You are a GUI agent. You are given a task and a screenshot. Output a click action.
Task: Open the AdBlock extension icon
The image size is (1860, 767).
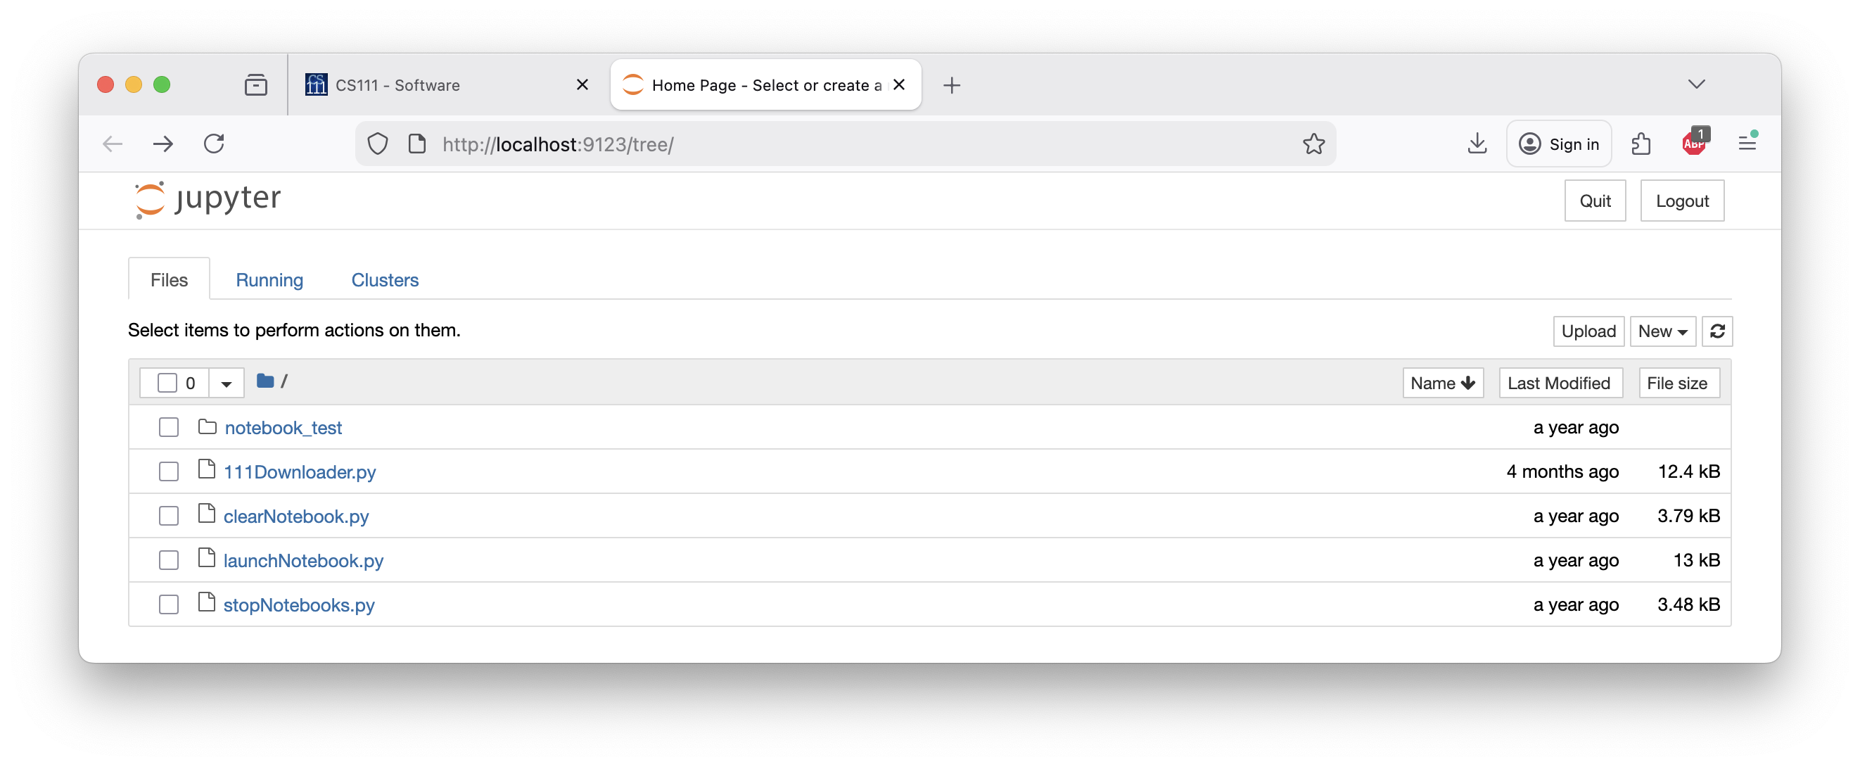pos(1695,143)
